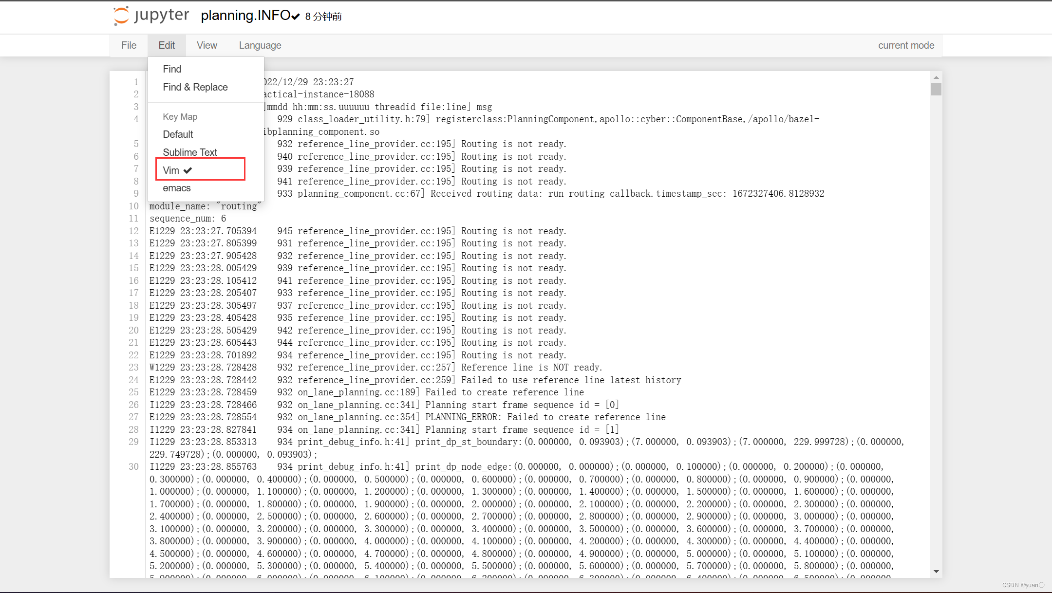
Task: Collapse the Edit menu
Action: [x=167, y=45]
